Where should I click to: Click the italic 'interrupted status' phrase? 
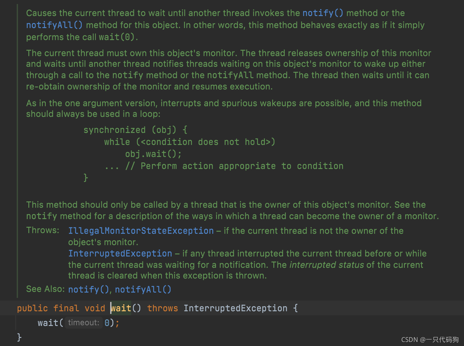326,265
